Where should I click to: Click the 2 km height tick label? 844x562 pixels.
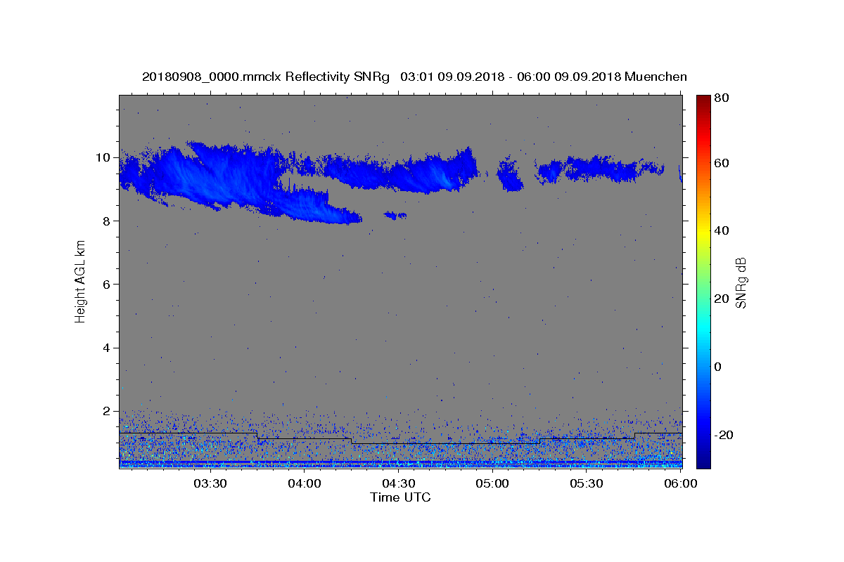coord(105,411)
